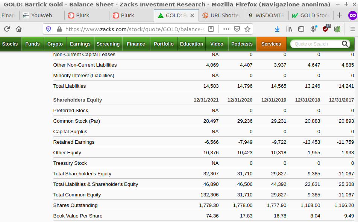Click value 46,890 in 2021 column
The image size is (358, 222).
(x=211, y=184)
